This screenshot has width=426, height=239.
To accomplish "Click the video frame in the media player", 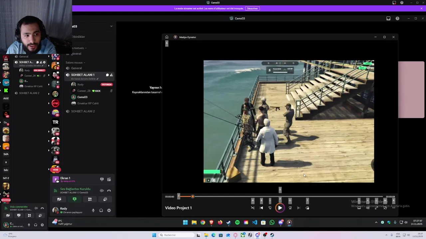I will (x=289, y=121).
